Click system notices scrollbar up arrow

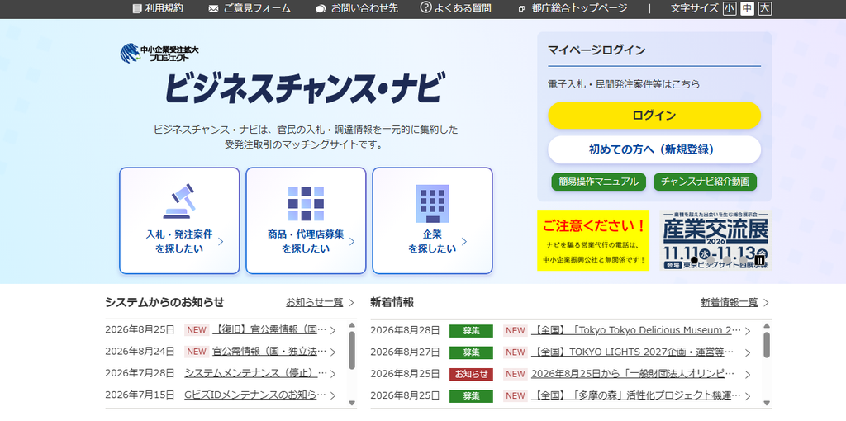coord(352,325)
